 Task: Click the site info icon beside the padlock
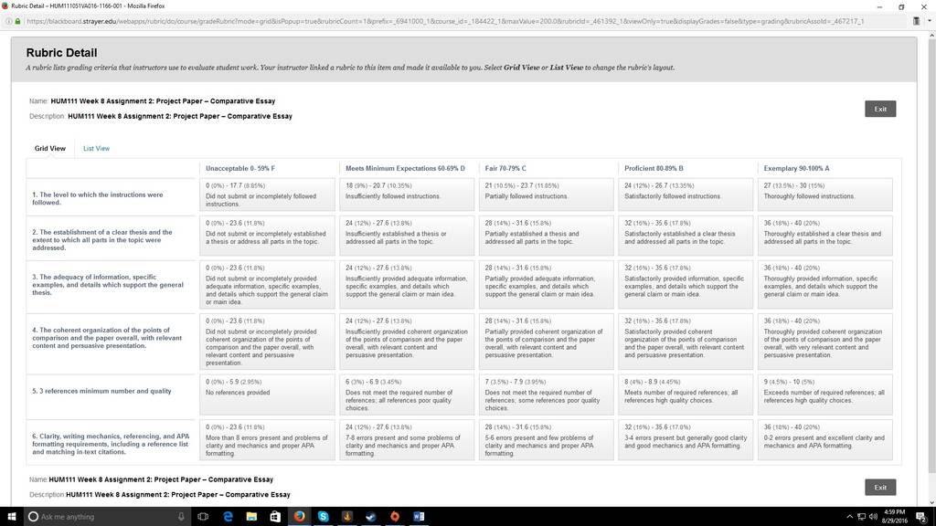tap(8, 22)
